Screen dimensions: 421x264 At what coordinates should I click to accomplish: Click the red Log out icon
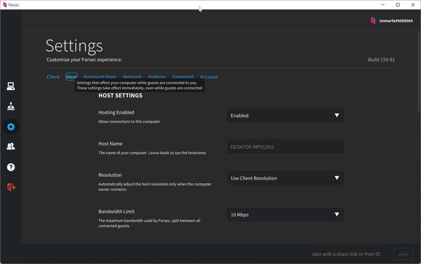pyautogui.click(x=11, y=187)
